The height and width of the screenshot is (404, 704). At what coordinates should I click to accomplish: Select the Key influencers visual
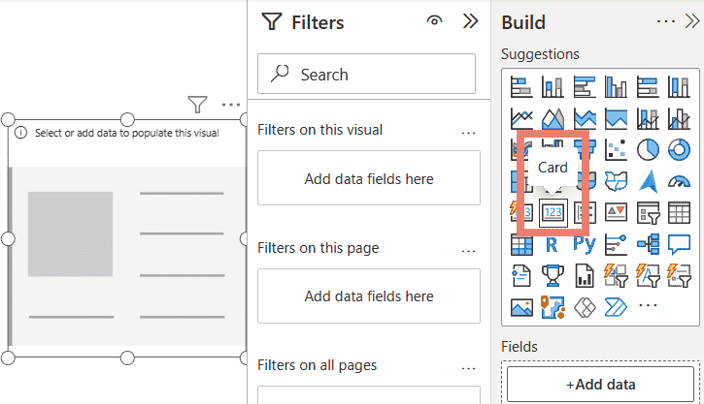click(616, 244)
